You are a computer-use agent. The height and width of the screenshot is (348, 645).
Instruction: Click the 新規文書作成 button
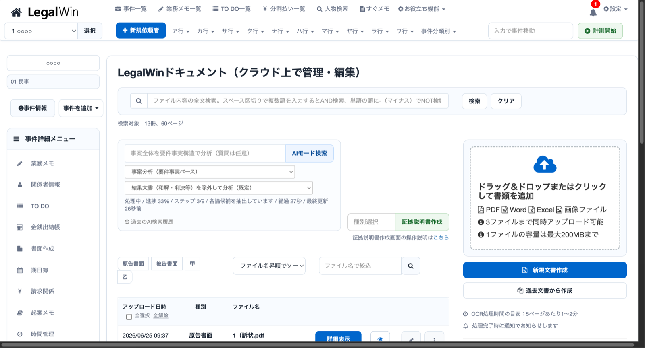point(545,270)
